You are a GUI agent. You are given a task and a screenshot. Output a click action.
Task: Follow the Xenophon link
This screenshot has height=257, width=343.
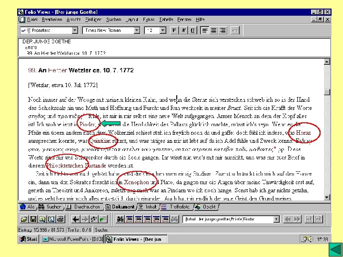136,182
